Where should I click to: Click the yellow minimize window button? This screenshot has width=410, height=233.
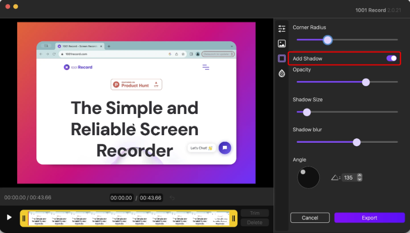tap(16, 7)
